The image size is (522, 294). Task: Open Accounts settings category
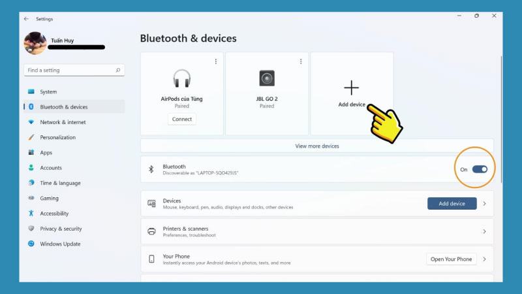pyautogui.click(x=74, y=168)
